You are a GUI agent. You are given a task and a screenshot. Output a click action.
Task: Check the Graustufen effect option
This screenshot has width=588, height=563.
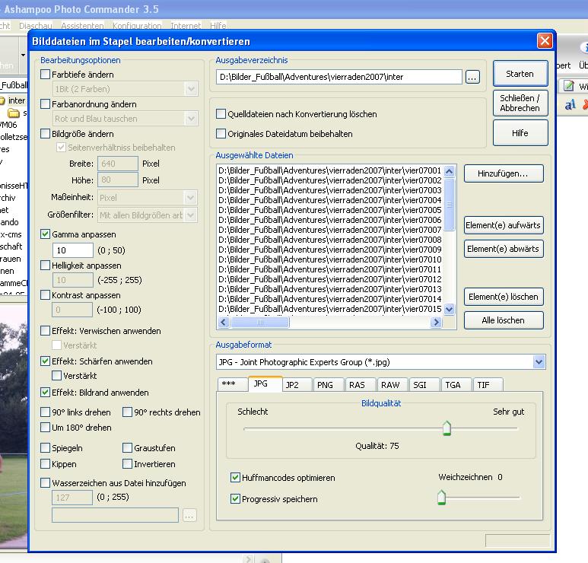click(x=128, y=448)
